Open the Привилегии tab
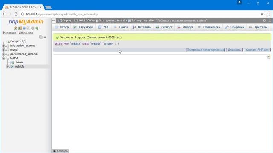 click(209, 27)
